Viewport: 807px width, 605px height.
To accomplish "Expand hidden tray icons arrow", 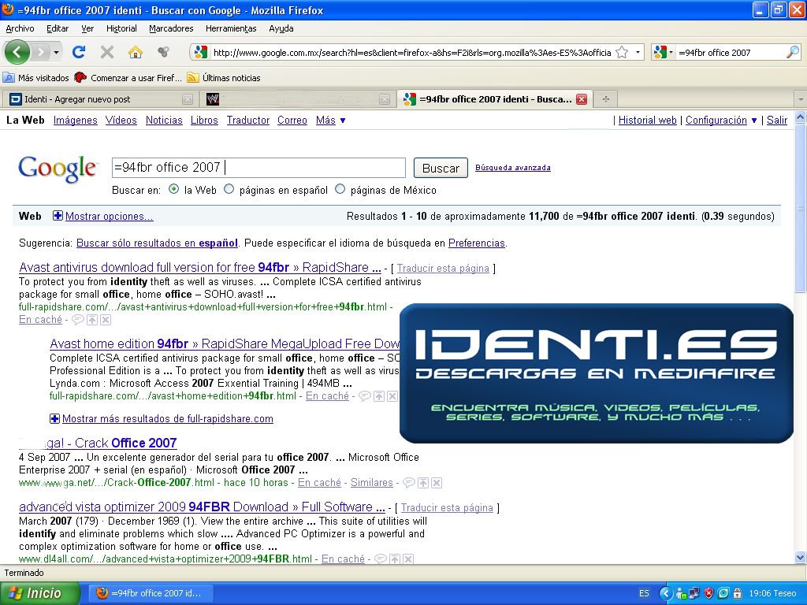I will pos(666,593).
